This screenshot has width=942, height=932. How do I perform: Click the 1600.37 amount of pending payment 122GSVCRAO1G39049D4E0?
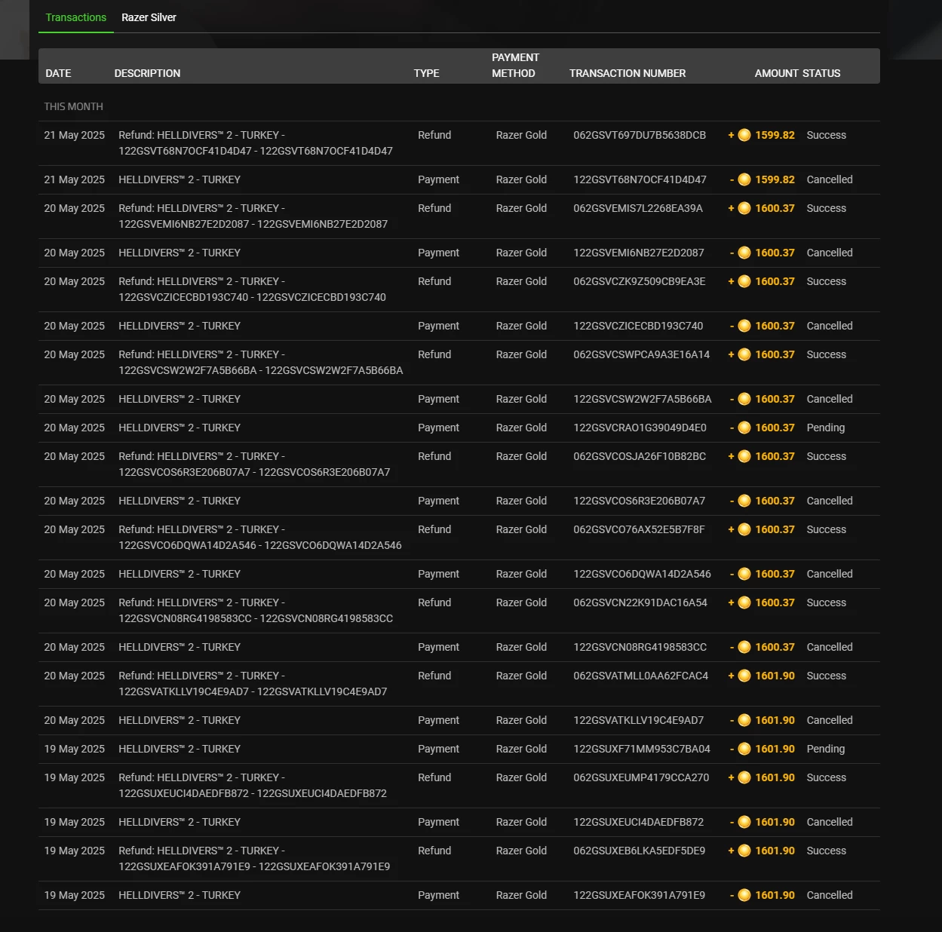(775, 428)
